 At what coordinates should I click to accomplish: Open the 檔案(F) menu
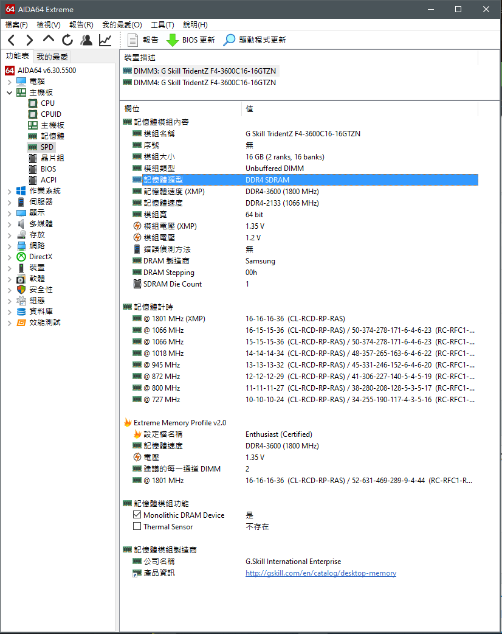coord(16,25)
